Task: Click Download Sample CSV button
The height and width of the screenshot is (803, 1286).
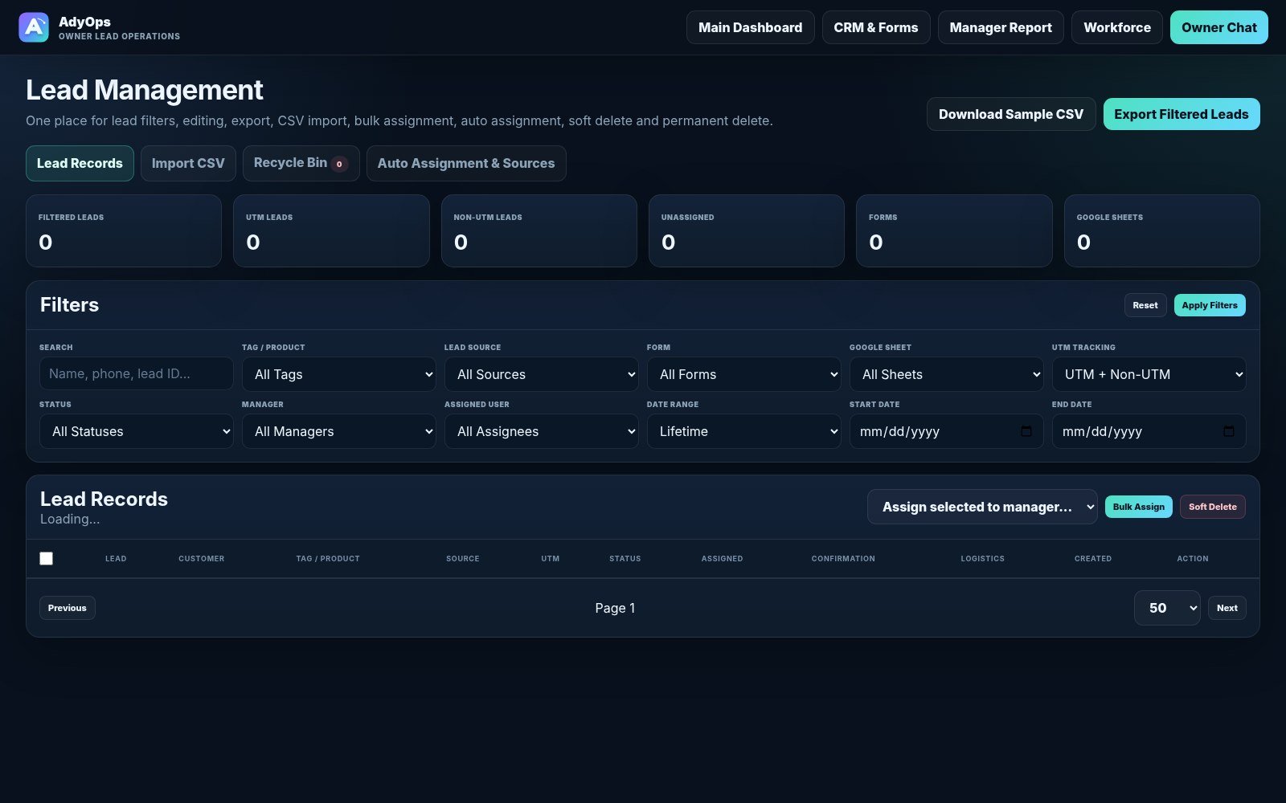Action: [1011, 114]
